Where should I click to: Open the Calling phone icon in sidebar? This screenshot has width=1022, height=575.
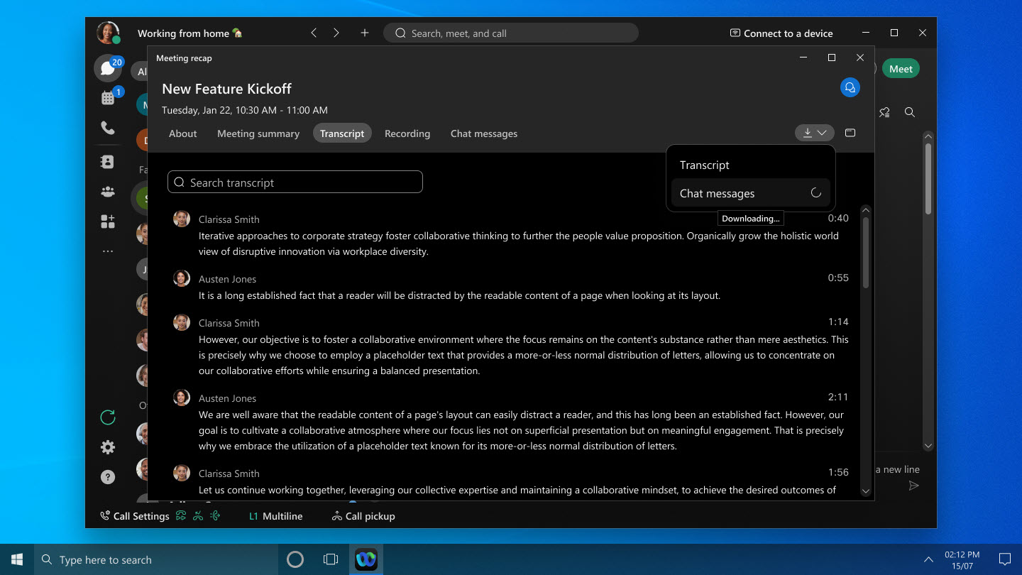pos(108,128)
